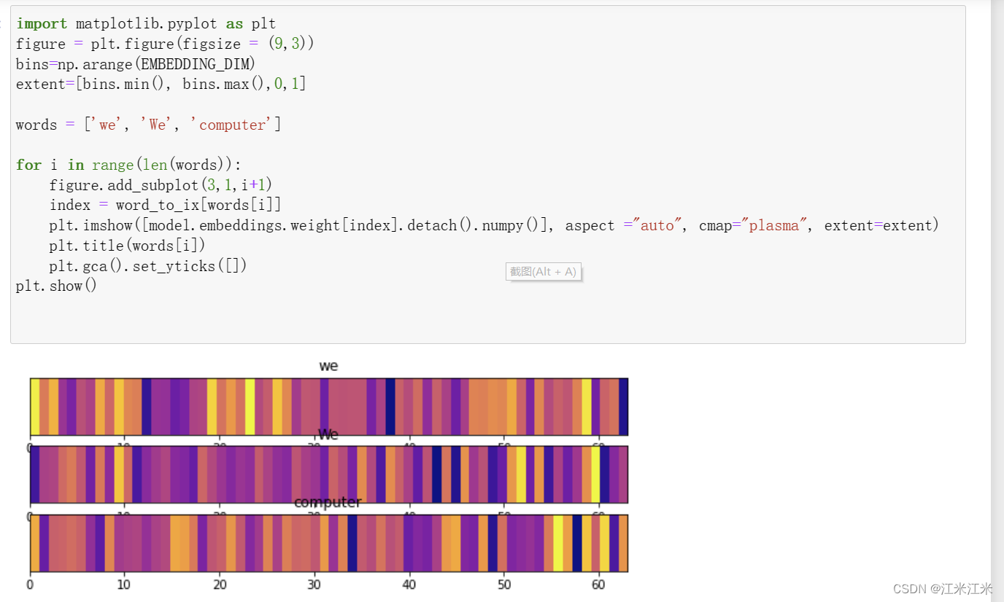This screenshot has width=1004, height=602.
Task: Click the plt.title(words[i]) line
Action: click(128, 246)
